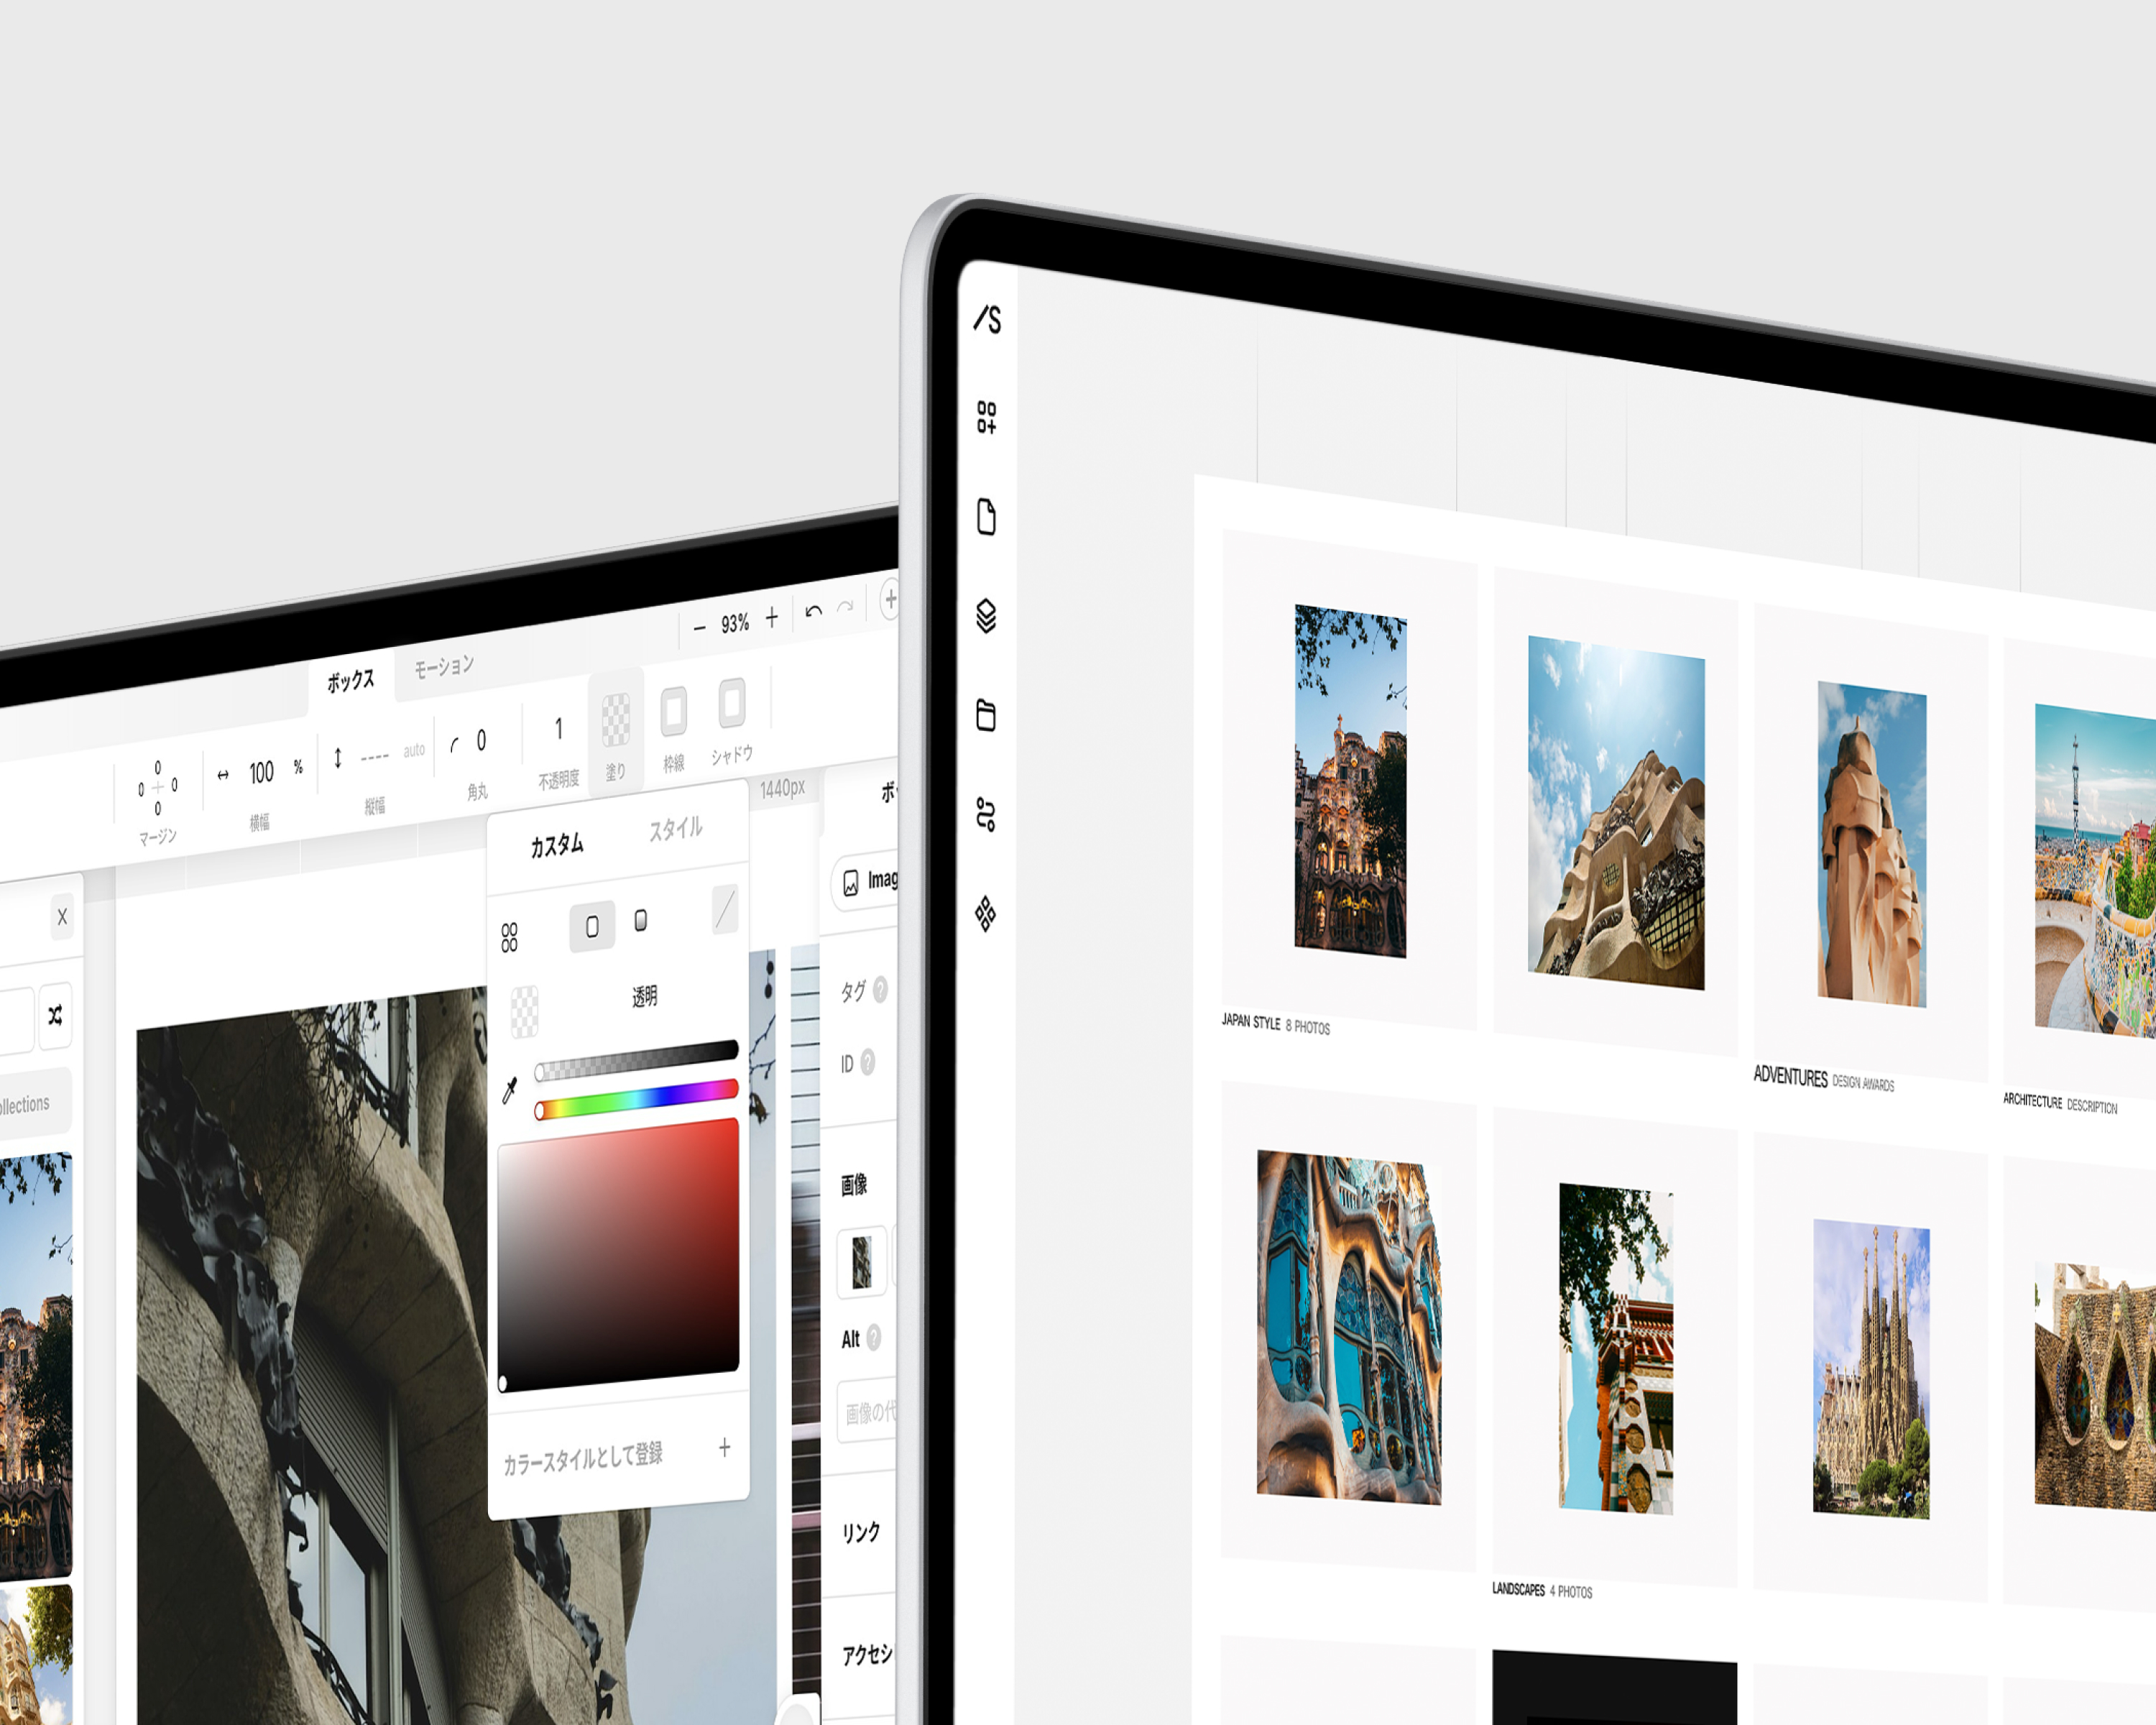Image resolution: width=2156 pixels, height=1725 pixels.
Task: Click the shuffle icon in left panel
Action: pos(55,1016)
